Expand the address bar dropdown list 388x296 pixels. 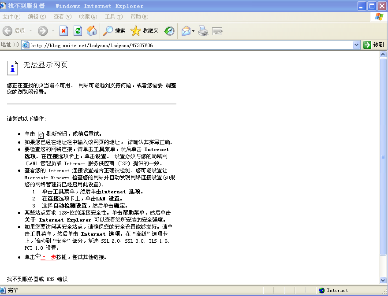[x=356, y=45]
